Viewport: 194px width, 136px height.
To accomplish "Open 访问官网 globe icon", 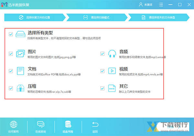I will click(x=14, y=124).
